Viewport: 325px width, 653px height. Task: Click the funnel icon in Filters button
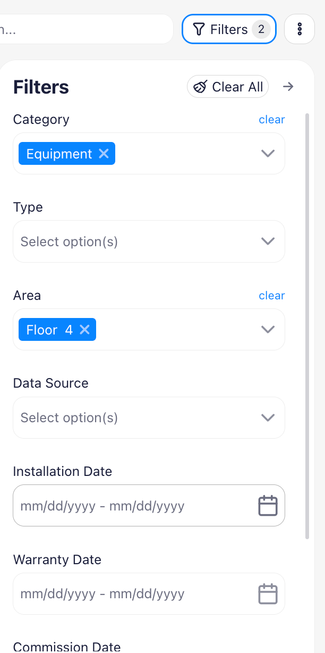tap(199, 29)
